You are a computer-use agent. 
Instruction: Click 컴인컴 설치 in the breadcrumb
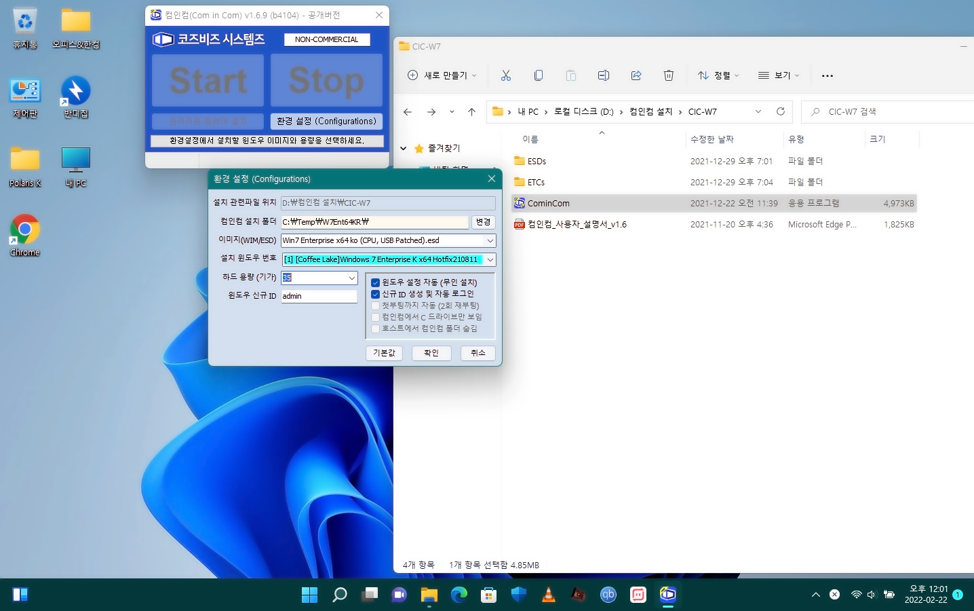(x=650, y=112)
